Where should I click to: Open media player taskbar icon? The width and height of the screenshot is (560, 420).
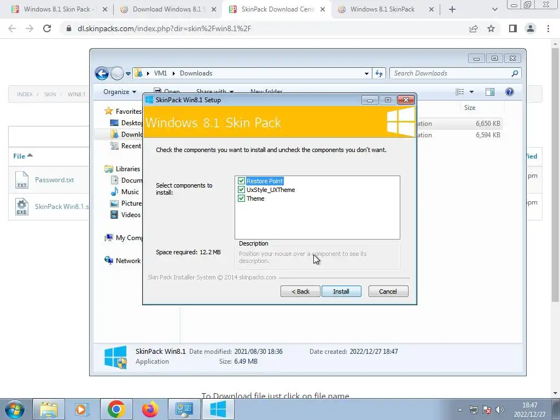point(82,409)
